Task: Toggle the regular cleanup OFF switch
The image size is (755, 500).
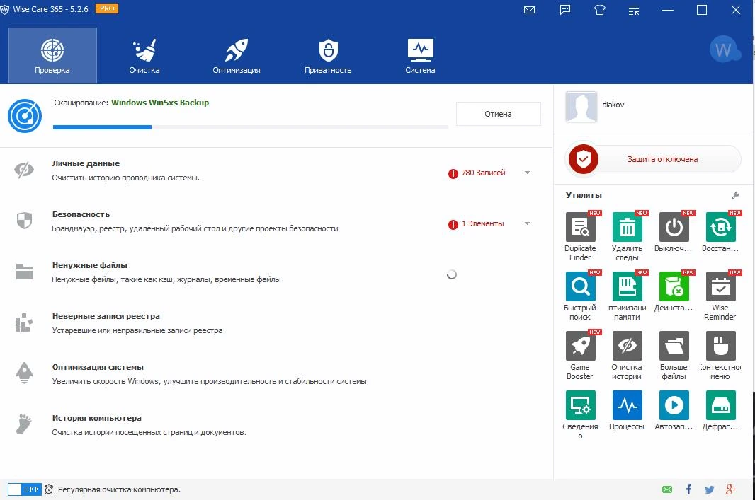Action: point(25,489)
